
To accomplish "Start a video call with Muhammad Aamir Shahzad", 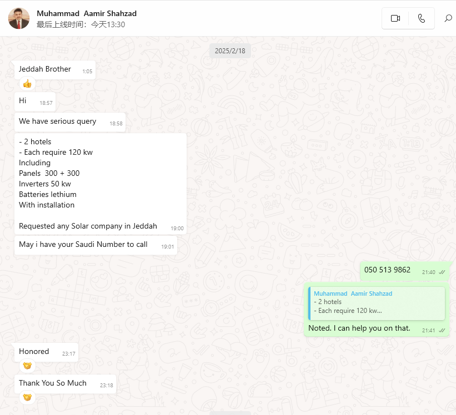I will pyautogui.click(x=395, y=18).
